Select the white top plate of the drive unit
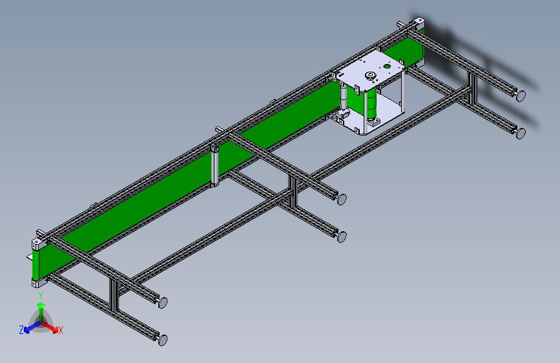The width and height of the screenshot is (560, 363). click(x=370, y=72)
